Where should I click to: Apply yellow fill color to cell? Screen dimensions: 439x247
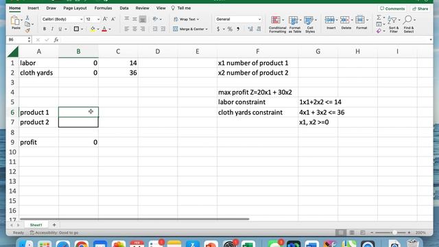pyautogui.click(x=93, y=29)
